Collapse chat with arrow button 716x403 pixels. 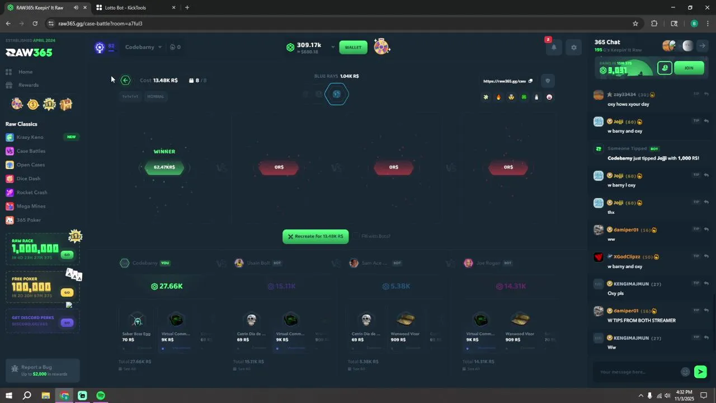pyautogui.click(x=702, y=46)
